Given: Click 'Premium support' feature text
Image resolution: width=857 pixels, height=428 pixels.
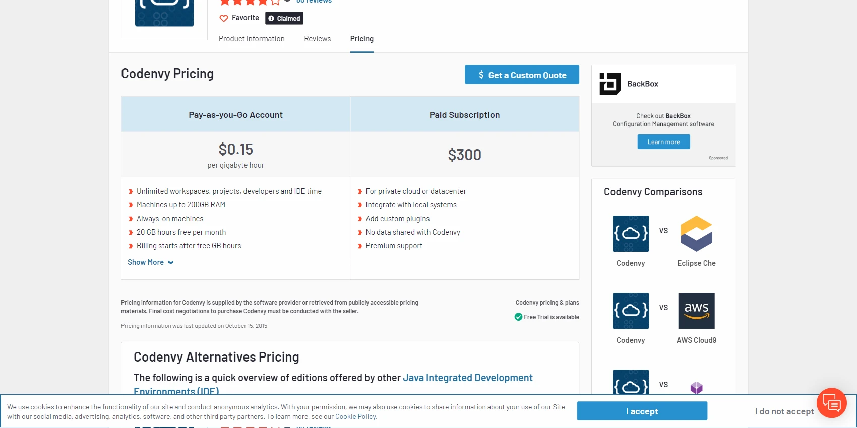Looking at the screenshot, I should point(394,246).
